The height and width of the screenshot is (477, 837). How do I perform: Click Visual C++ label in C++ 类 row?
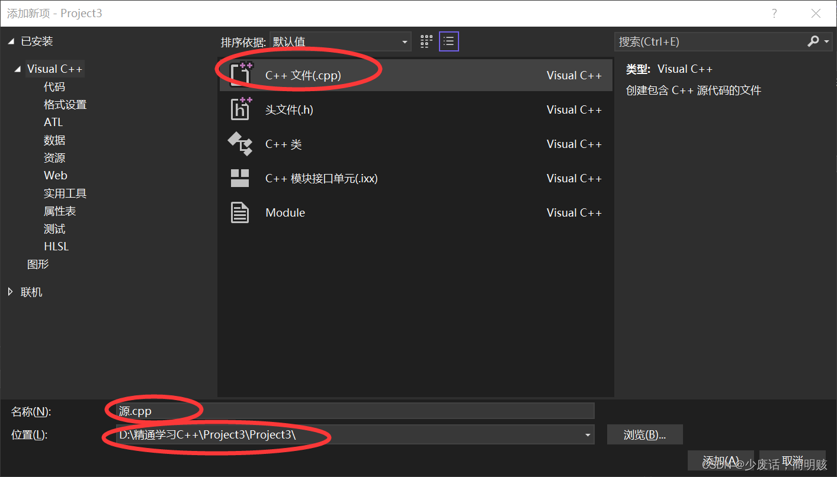tap(574, 144)
